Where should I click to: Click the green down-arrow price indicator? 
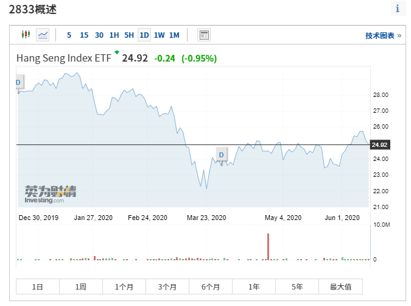pyautogui.click(x=116, y=53)
